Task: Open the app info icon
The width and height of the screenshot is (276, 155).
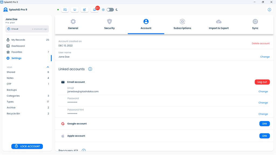Action: click(269, 10)
